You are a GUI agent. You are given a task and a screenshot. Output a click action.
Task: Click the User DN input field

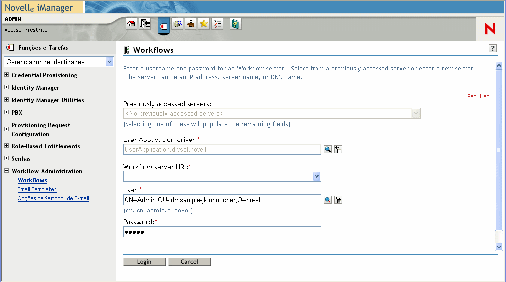click(222, 200)
